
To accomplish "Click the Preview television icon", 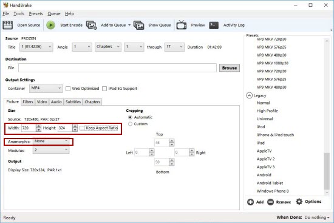I will pos(182,25).
